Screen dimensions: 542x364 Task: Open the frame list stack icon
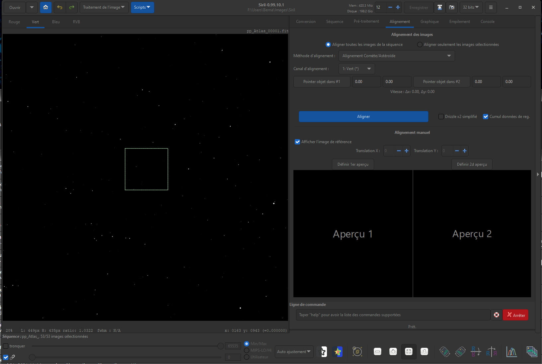coord(532,351)
